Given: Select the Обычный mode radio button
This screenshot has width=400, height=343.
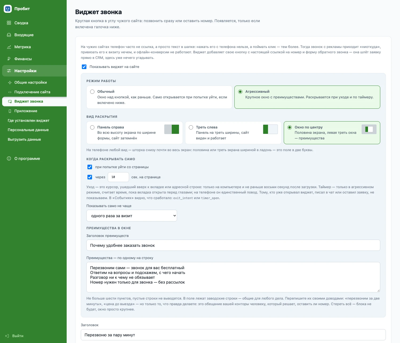Looking at the screenshot, I should click(92, 92).
